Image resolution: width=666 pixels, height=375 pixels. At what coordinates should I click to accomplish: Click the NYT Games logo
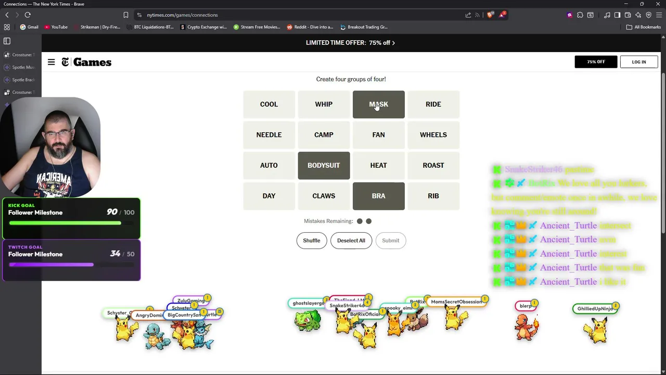coord(86,62)
